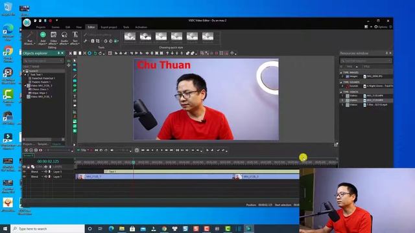Screen dimensions: 415x233
Task: Select the chart tool
Action: [75, 111]
